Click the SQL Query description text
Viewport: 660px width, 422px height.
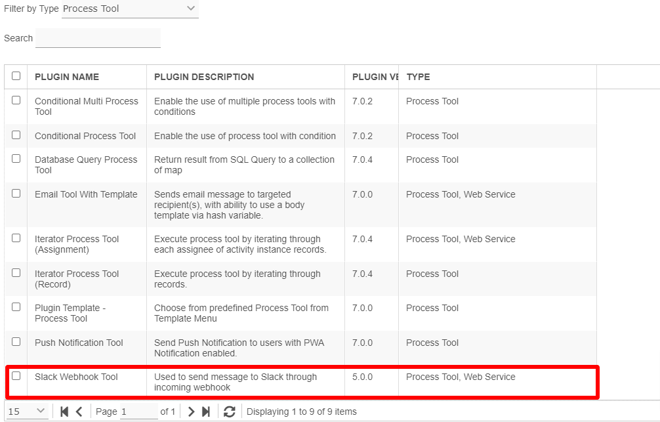(x=244, y=165)
